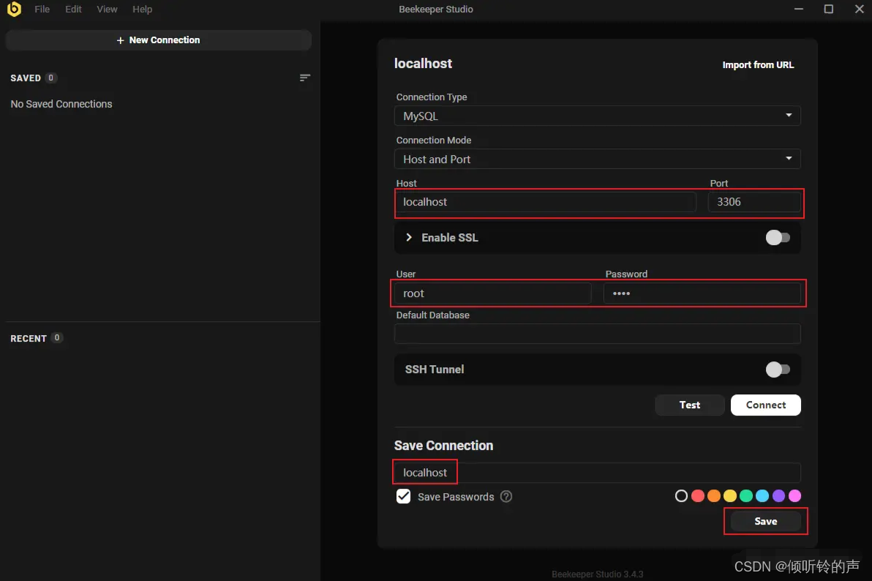Click the No Saved Connections text
This screenshot has width=872, height=581.
(x=61, y=104)
